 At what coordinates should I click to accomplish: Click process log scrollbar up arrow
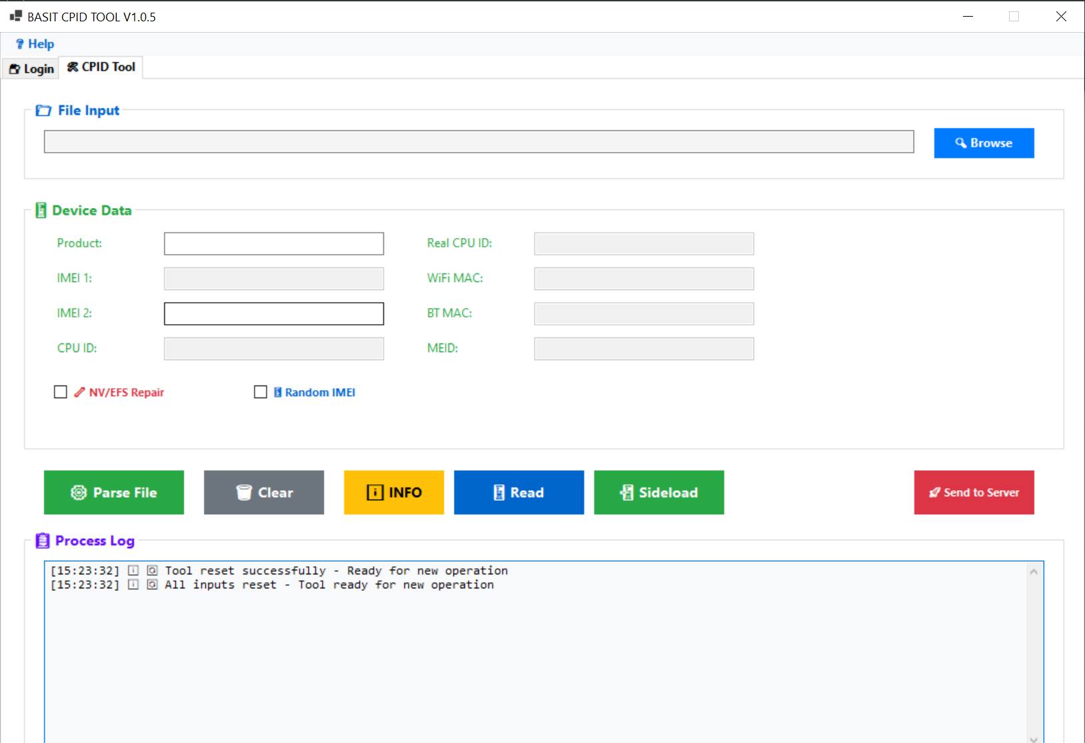click(x=1034, y=572)
